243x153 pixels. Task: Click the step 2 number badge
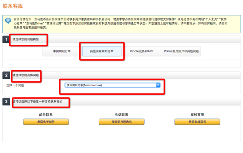coord(6,75)
